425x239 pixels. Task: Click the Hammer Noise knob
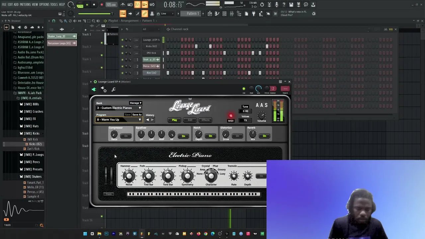coord(129,176)
